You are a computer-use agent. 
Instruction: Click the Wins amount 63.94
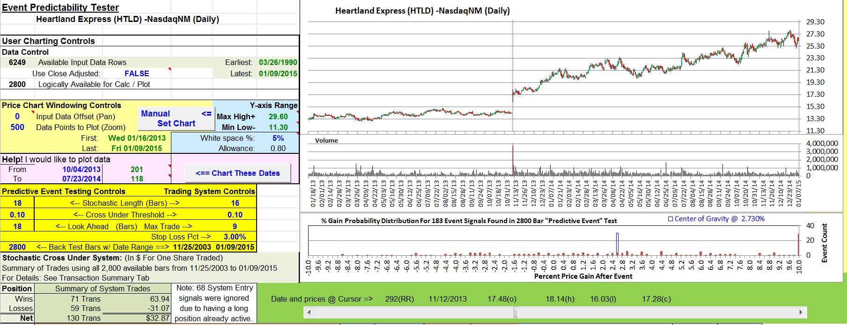point(160,299)
